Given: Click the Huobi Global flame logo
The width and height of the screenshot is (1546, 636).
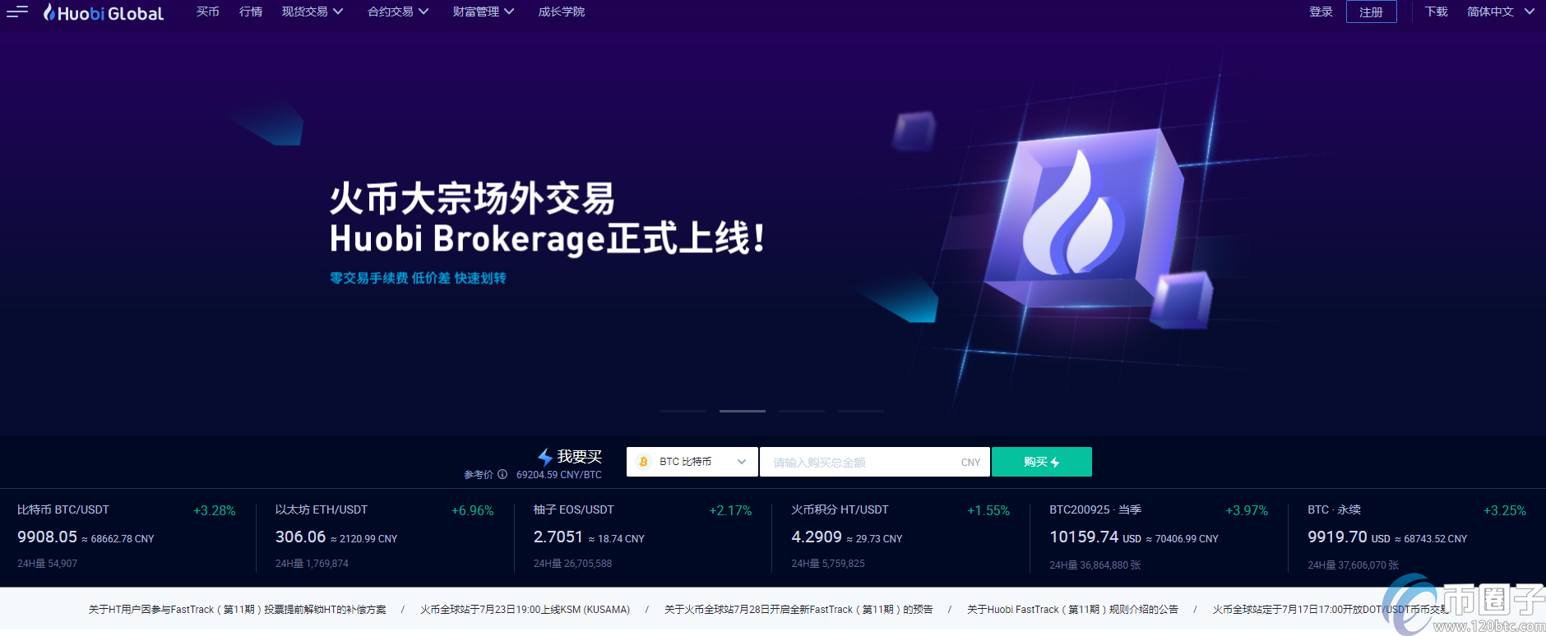Looking at the screenshot, I should pos(49,12).
